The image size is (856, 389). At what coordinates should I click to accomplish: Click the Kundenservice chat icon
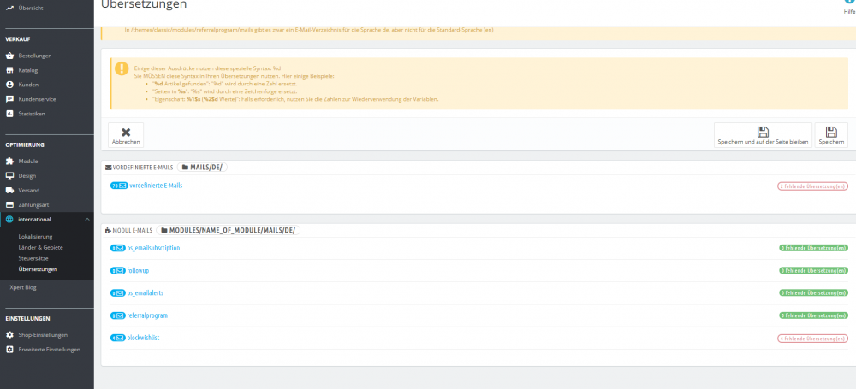click(9, 99)
